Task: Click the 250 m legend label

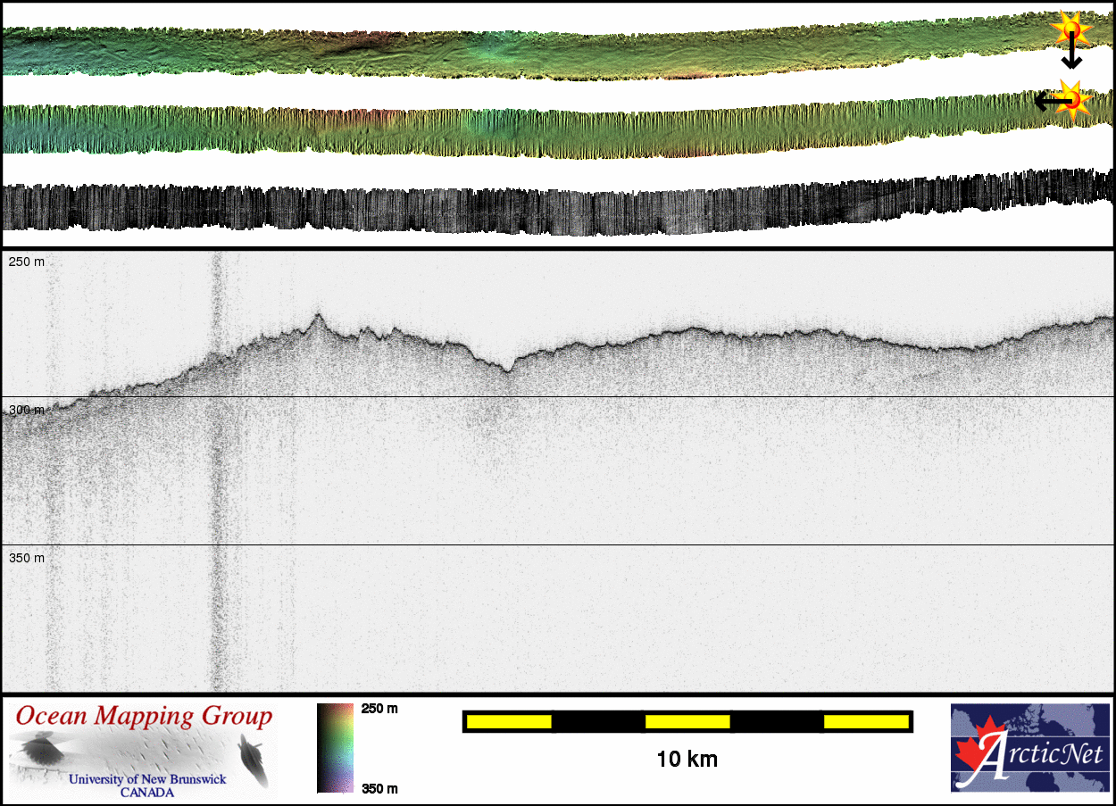Action: (379, 709)
